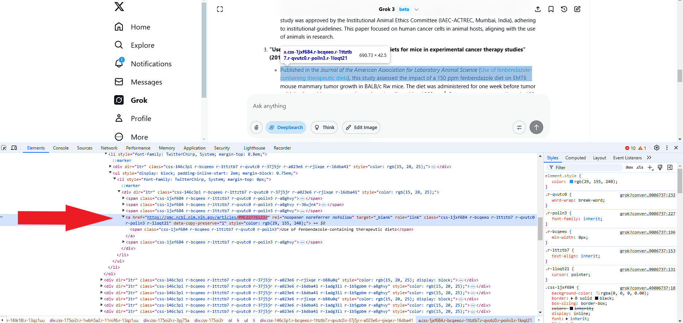The image size is (683, 323).
Task: Click rgba background-color swatch
Action: [598, 293]
